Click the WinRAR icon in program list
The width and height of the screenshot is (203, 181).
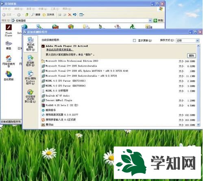click(x=43, y=106)
